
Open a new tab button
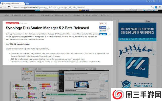[x=27, y=4]
